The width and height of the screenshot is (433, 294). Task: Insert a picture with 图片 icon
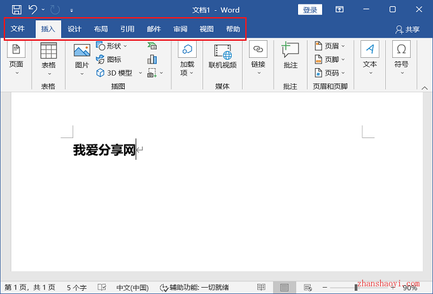(82, 51)
